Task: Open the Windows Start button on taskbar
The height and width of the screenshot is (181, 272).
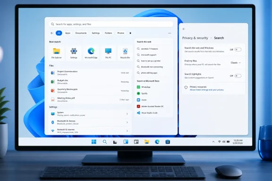Action: 94,142
